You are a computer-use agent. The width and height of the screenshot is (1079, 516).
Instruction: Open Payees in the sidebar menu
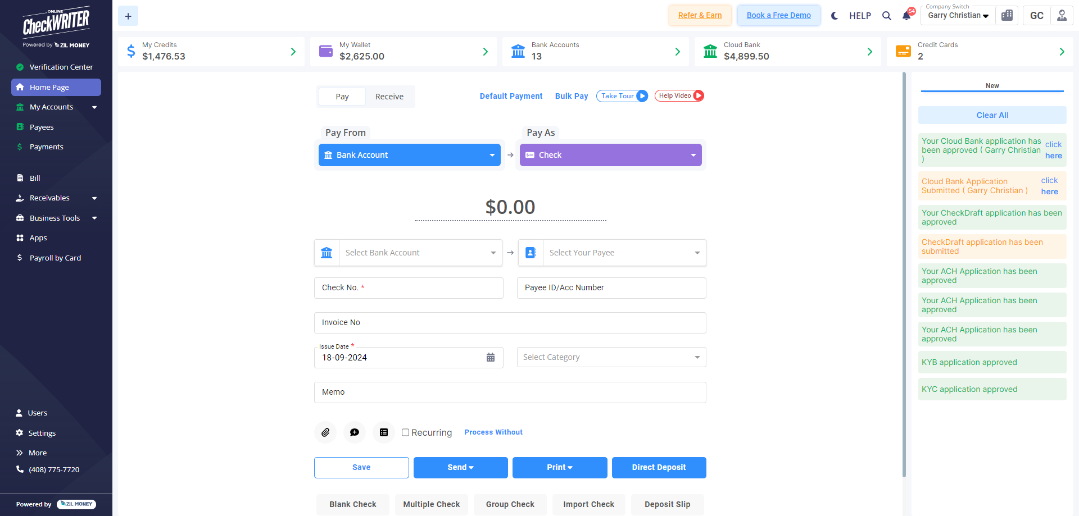click(42, 127)
